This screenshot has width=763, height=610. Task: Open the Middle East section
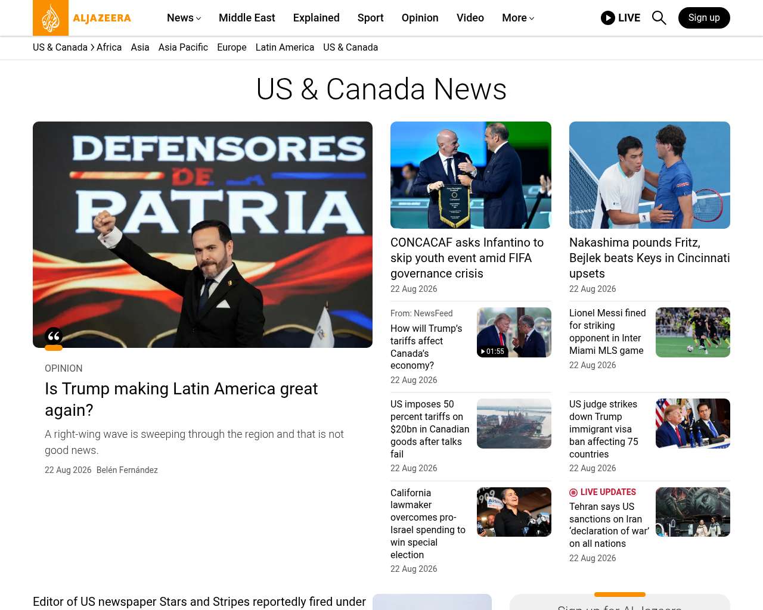point(247,18)
